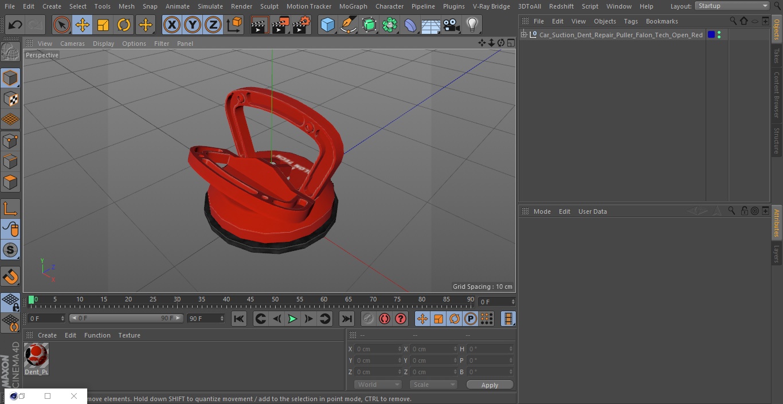Click the Apply button
Viewport: 783px width, 404px height.
(490, 385)
